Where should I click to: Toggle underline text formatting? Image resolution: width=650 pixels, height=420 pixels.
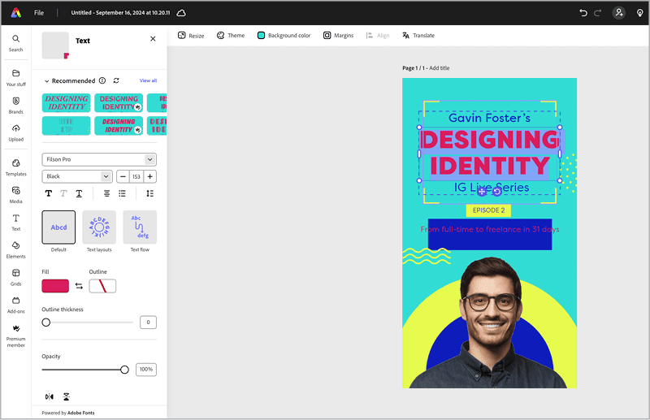[x=79, y=193]
